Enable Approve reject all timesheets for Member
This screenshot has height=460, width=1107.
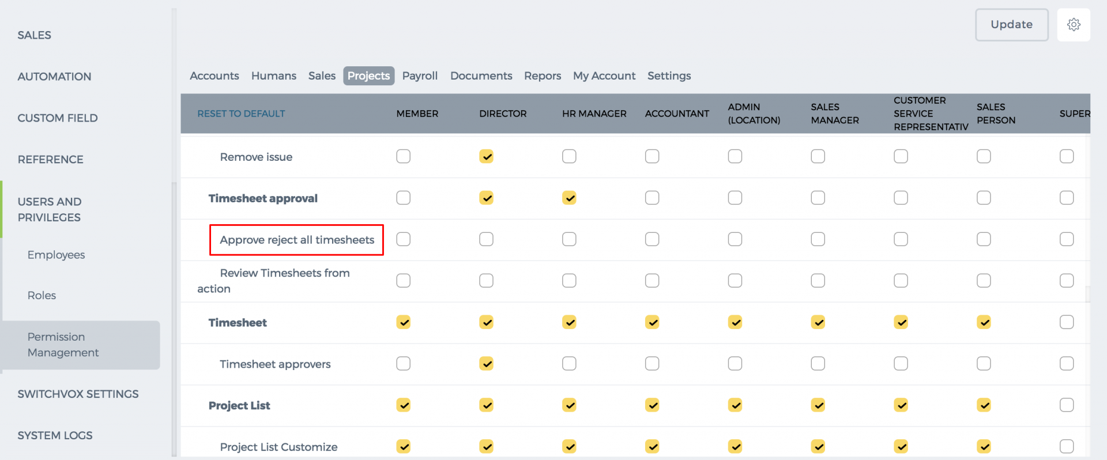click(404, 239)
